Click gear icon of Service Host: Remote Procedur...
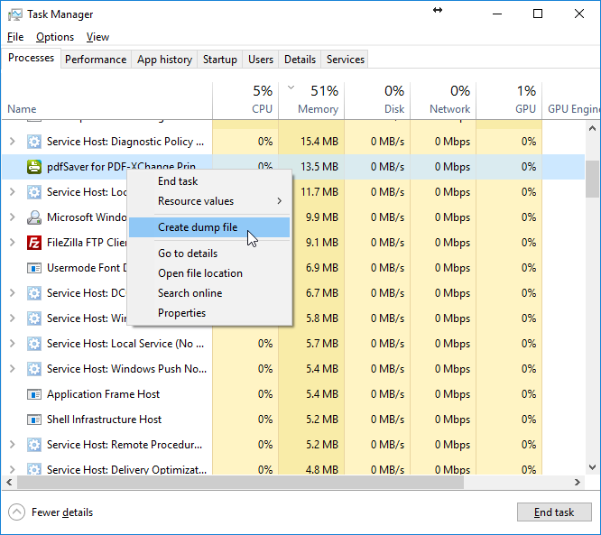Screen dimensions: 601x535 (x=34, y=445)
